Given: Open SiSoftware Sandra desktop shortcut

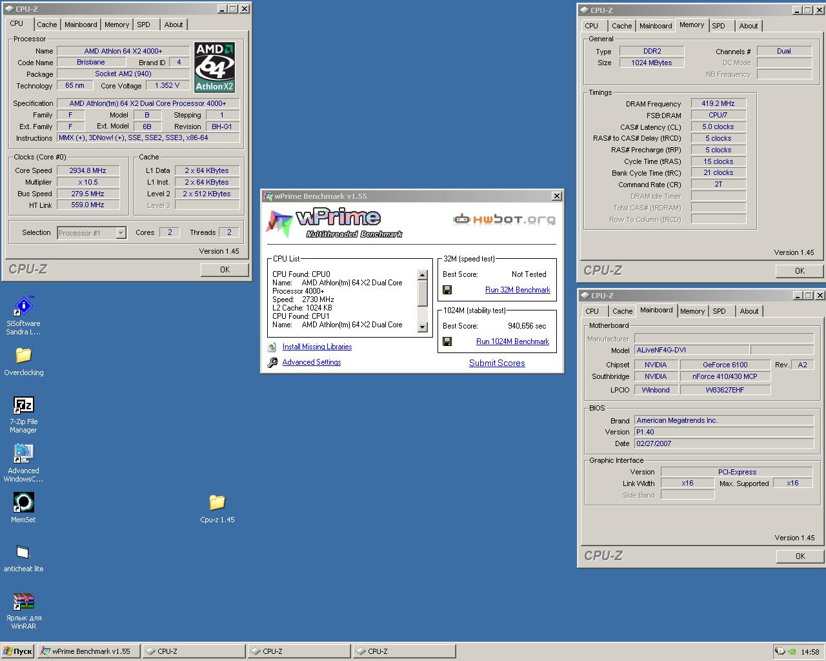Looking at the screenshot, I should pos(23,307).
